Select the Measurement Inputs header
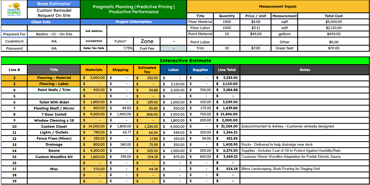This screenshot has height=185, width=370. (x=278, y=6)
